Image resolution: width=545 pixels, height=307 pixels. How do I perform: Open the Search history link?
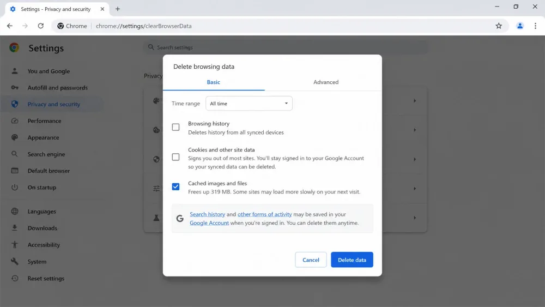click(x=207, y=214)
